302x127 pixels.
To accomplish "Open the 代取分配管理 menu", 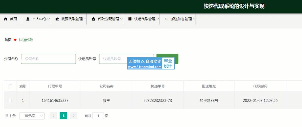I will pos(105,19).
